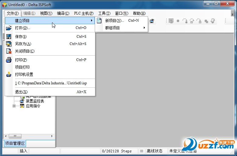The image size is (237, 156).
Task: Open the 帮助(H) menu
Action: tap(139, 13)
